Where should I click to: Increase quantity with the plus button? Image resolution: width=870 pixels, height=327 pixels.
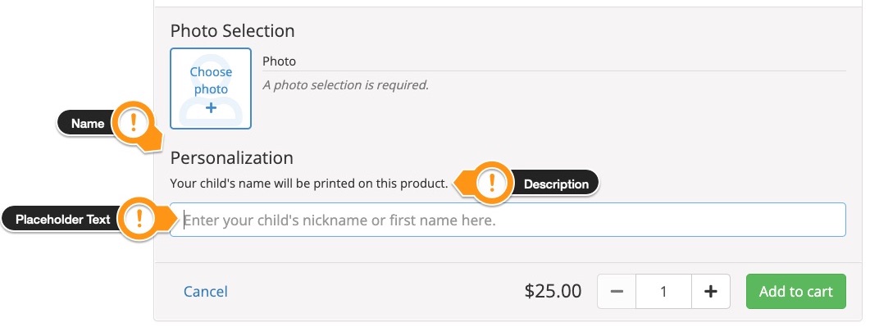tap(711, 292)
